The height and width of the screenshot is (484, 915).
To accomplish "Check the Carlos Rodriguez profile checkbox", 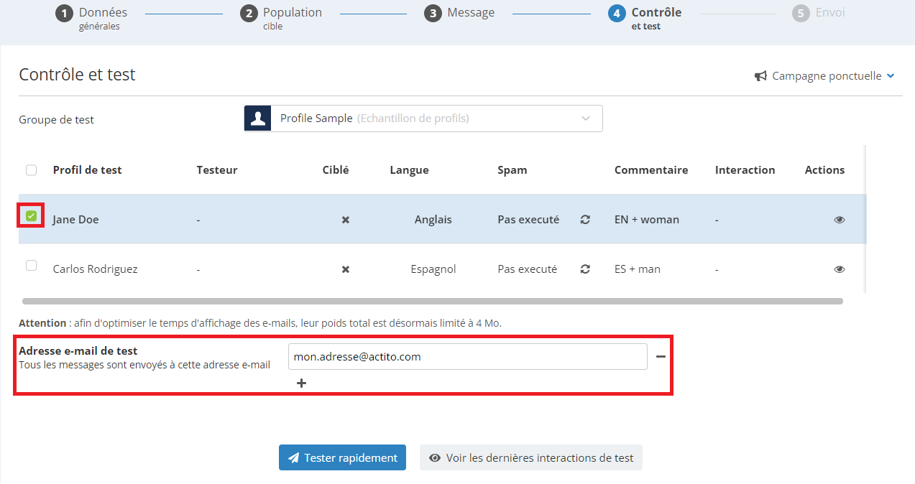I will pyautogui.click(x=31, y=266).
